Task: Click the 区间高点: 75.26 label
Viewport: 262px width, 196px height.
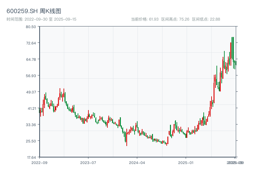Action: [x=175, y=19]
